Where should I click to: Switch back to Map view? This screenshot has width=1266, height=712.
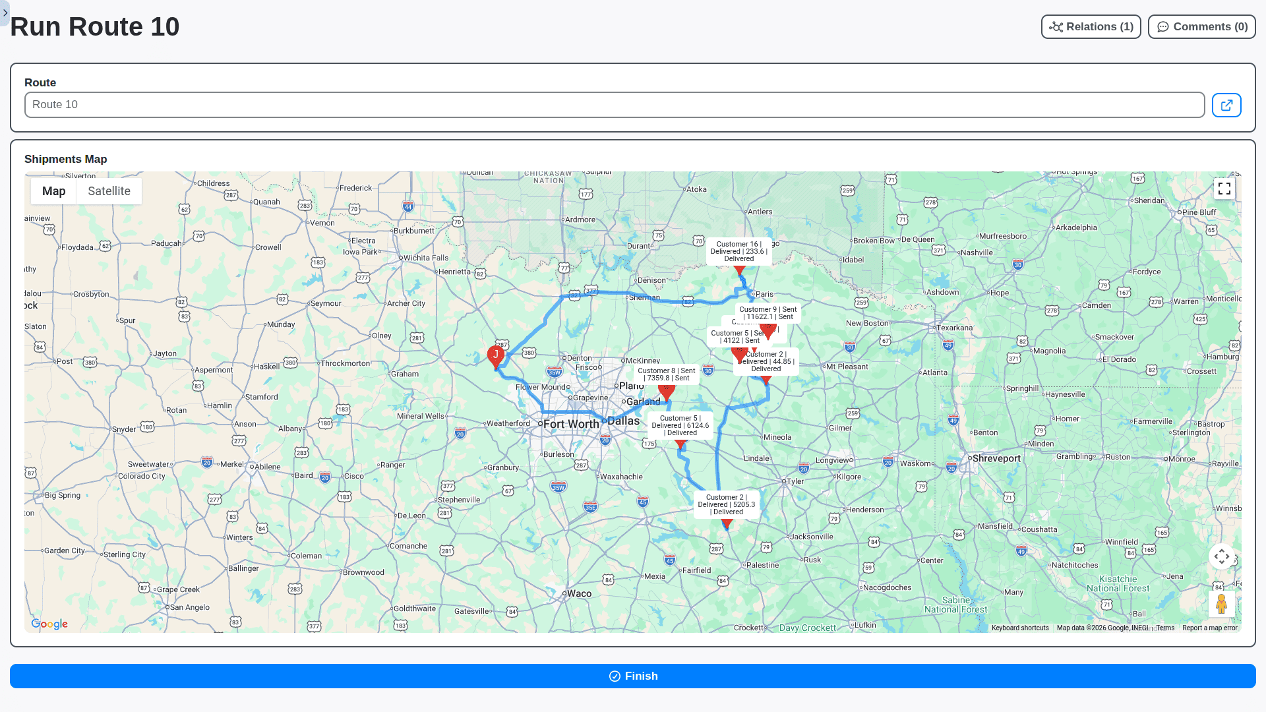pyautogui.click(x=53, y=191)
